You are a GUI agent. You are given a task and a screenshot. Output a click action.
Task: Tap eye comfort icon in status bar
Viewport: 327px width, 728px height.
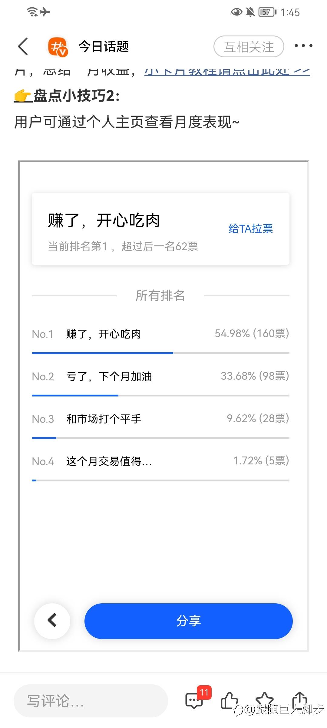coord(236,12)
